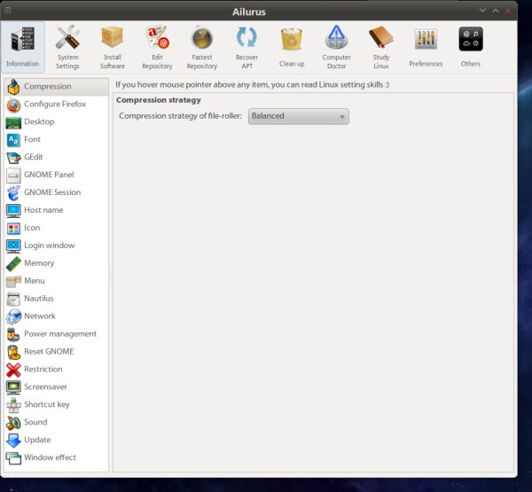Click the Install Software box icon
532x492 pixels.
coord(113,46)
